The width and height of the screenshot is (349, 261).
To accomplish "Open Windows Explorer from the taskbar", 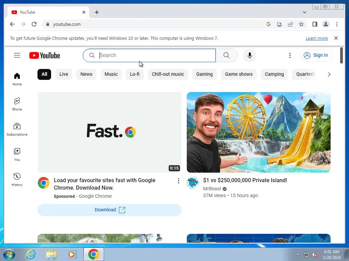I will coord(51,254).
